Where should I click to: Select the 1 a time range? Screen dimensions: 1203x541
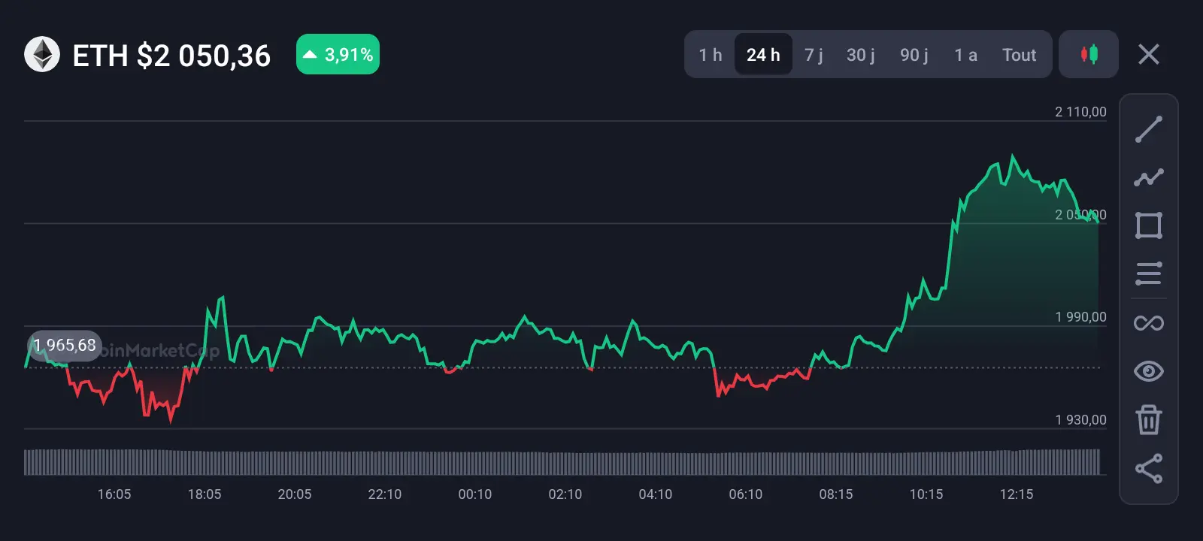[966, 55]
